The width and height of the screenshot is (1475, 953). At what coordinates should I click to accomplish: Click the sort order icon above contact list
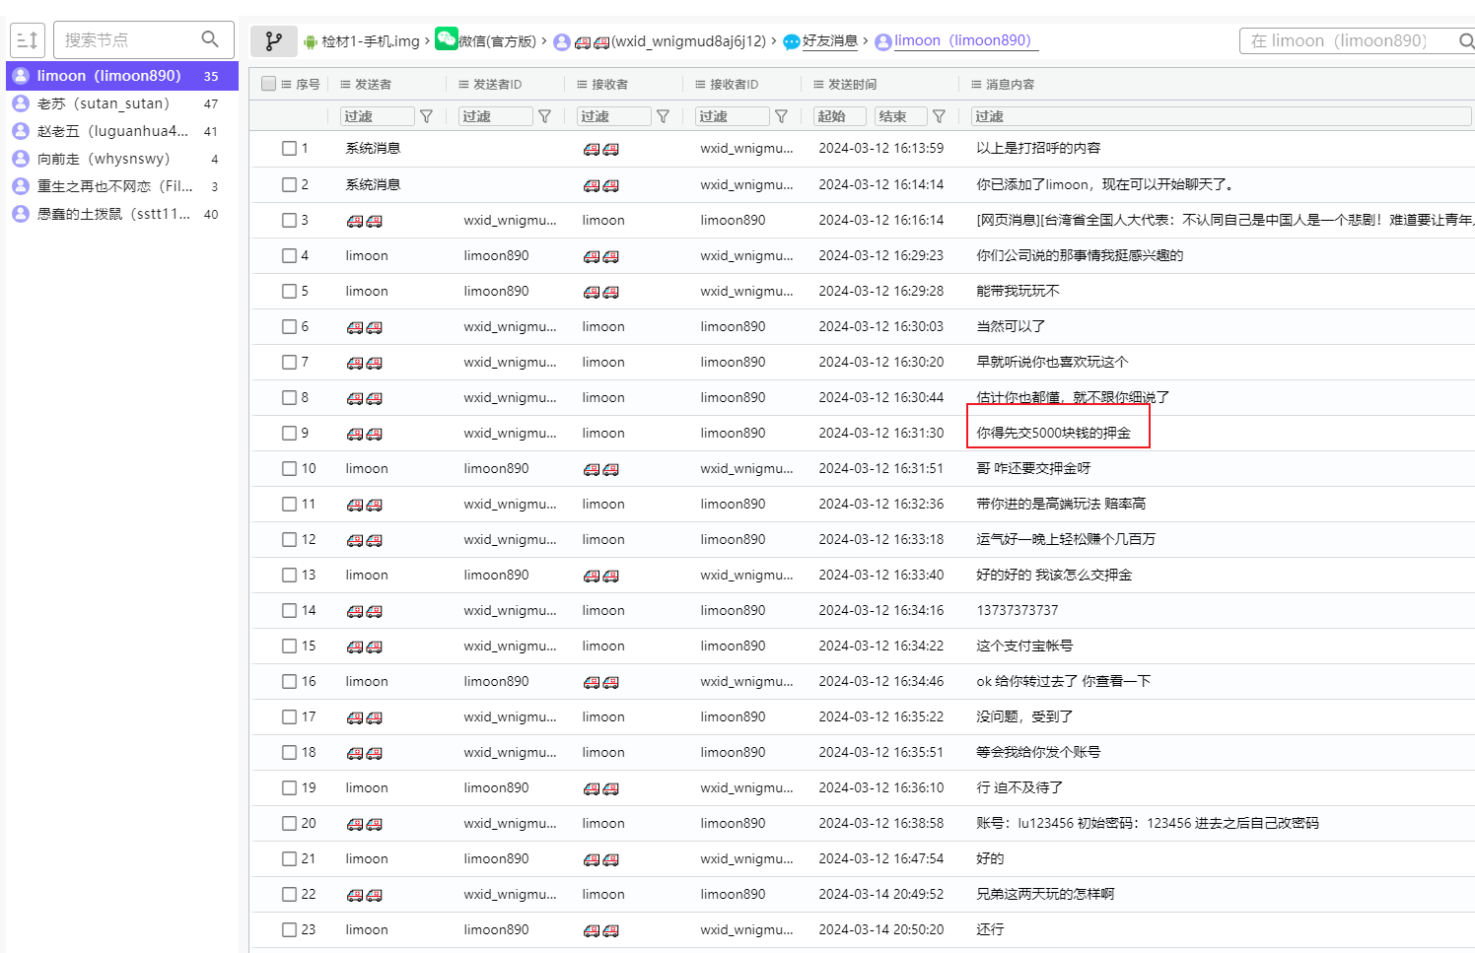28,40
